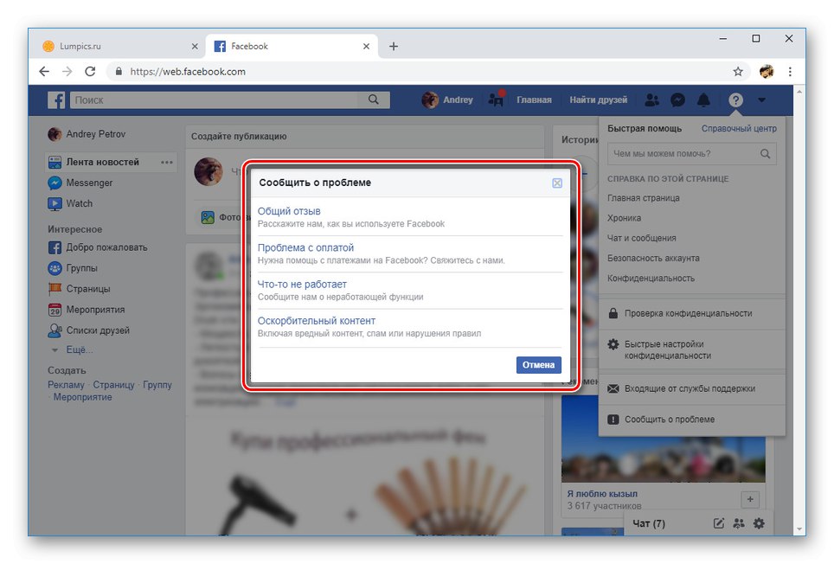The width and height of the screenshot is (834, 564).
Task: Open a new browser tab
Action: pos(393,46)
